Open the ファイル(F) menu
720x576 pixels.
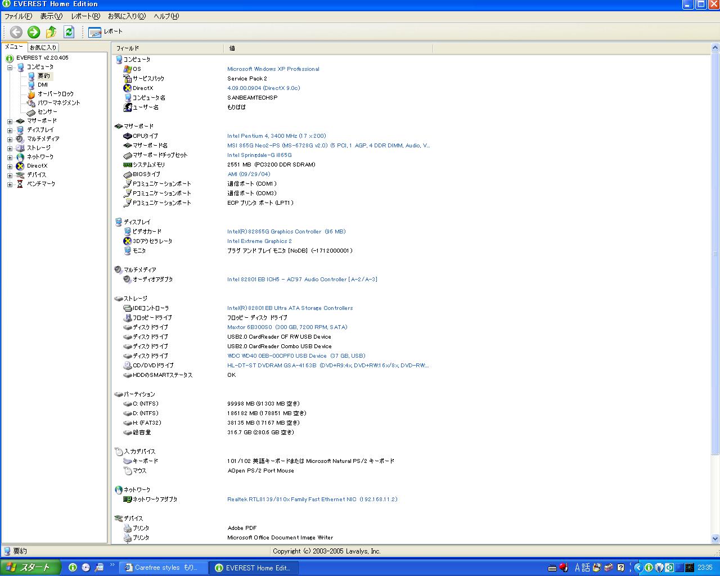(18, 16)
